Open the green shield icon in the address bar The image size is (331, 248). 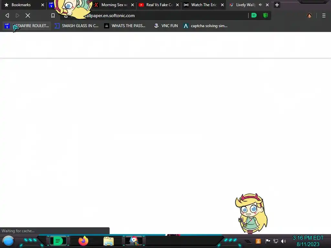point(265,15)
